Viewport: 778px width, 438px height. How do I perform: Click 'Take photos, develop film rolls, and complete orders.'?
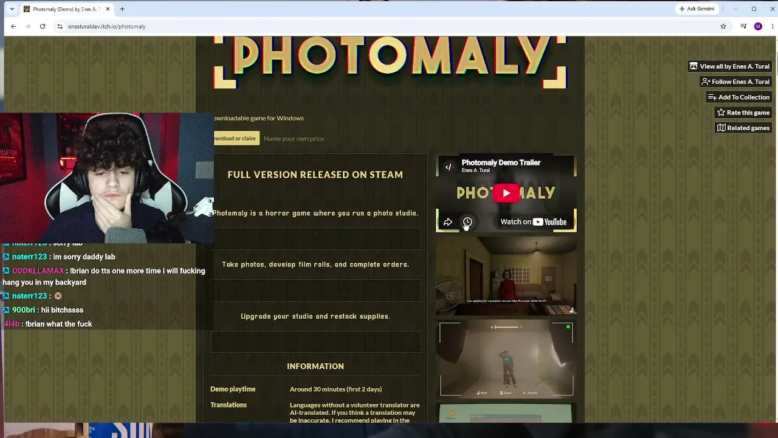pos(315,265)
